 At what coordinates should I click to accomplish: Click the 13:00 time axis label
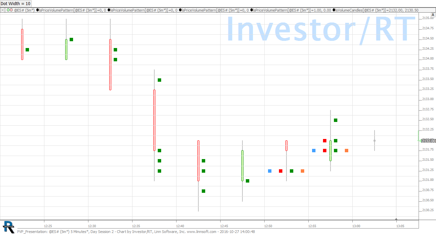tap(356, 226)
